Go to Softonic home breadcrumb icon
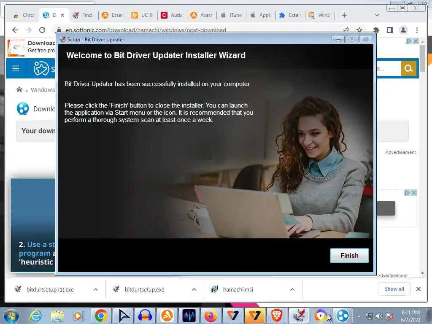 19,89
